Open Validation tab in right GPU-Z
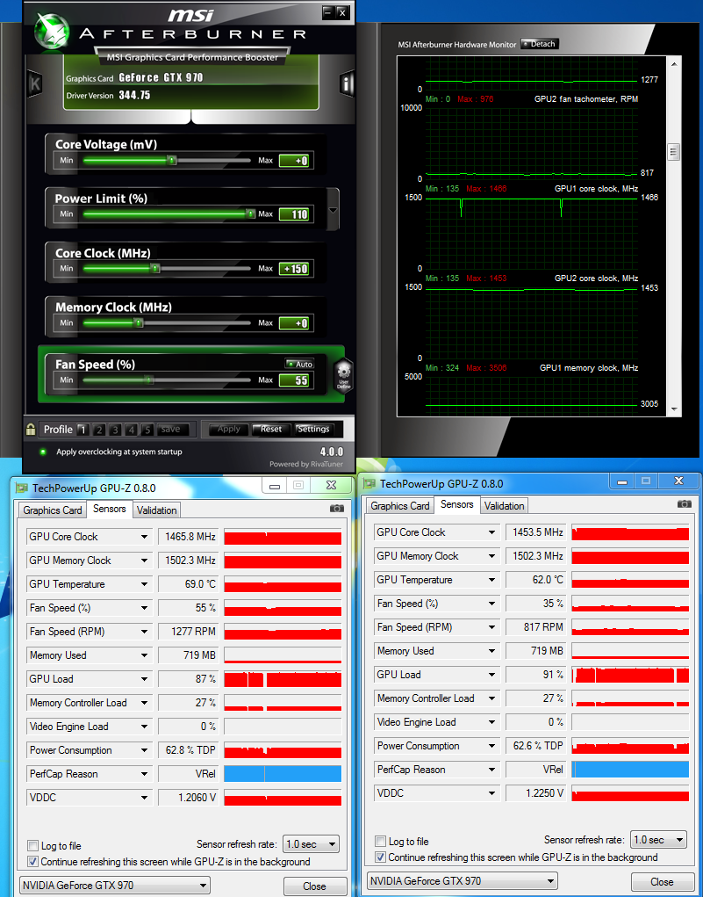The width and height of the screenshot is (703, 897). tap(504, 506)
